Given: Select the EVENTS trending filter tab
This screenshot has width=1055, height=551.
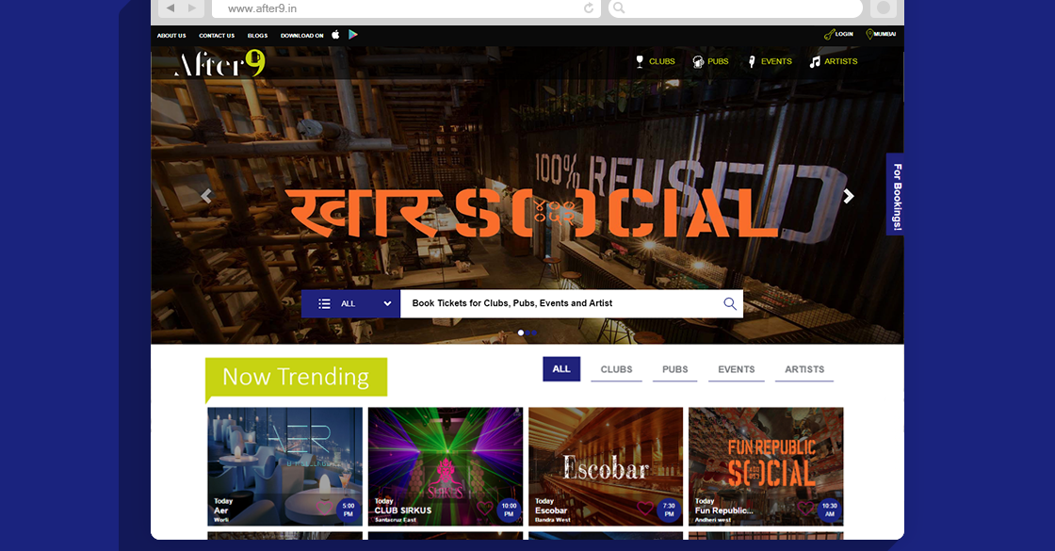Looking at the screenshot, I should [x=736, y=369].
